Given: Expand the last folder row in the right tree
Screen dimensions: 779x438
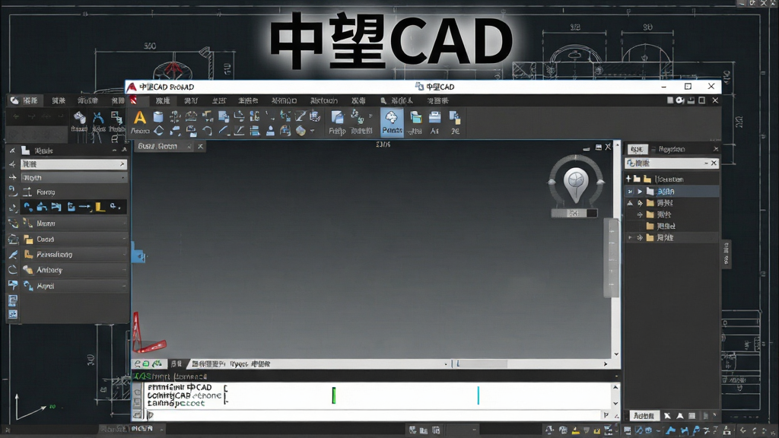Looking at the screenshot, I should tap(630, 237).
